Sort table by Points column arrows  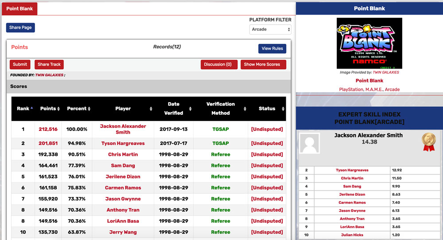coord(58,108)
